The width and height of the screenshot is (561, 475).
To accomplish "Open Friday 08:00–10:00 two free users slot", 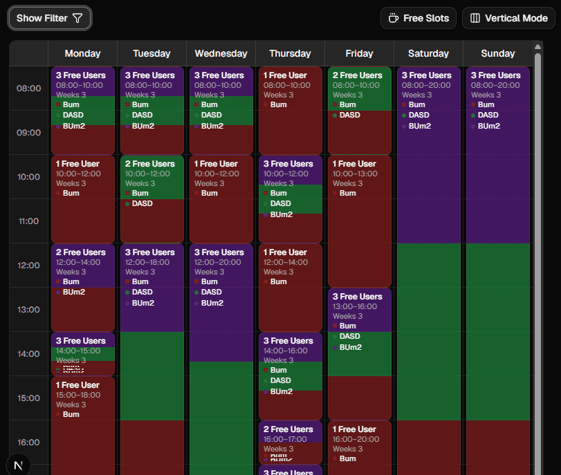I will [x=360, y=111].
